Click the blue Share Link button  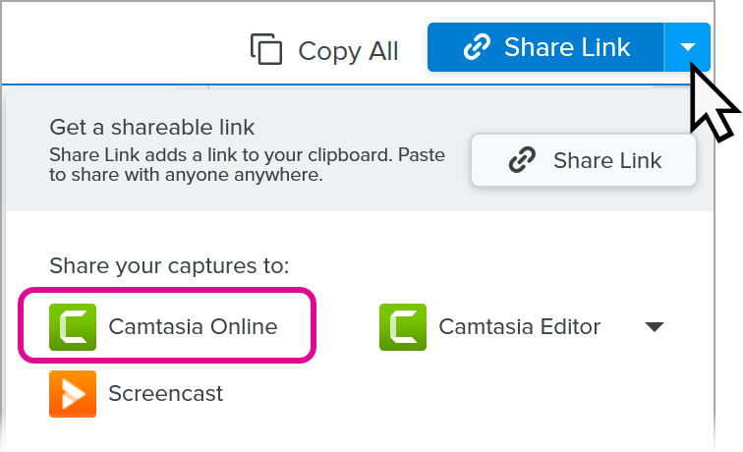pos(545,47)
